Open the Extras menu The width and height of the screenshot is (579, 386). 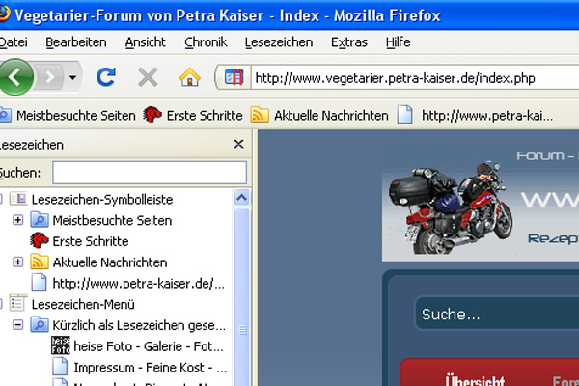pos(348,42)
